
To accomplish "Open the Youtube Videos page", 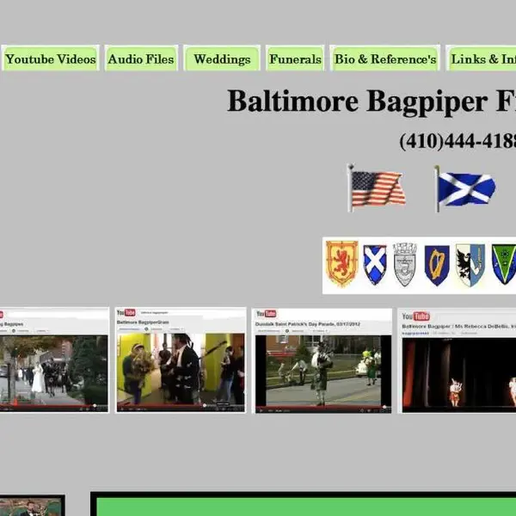I will 51,58.
